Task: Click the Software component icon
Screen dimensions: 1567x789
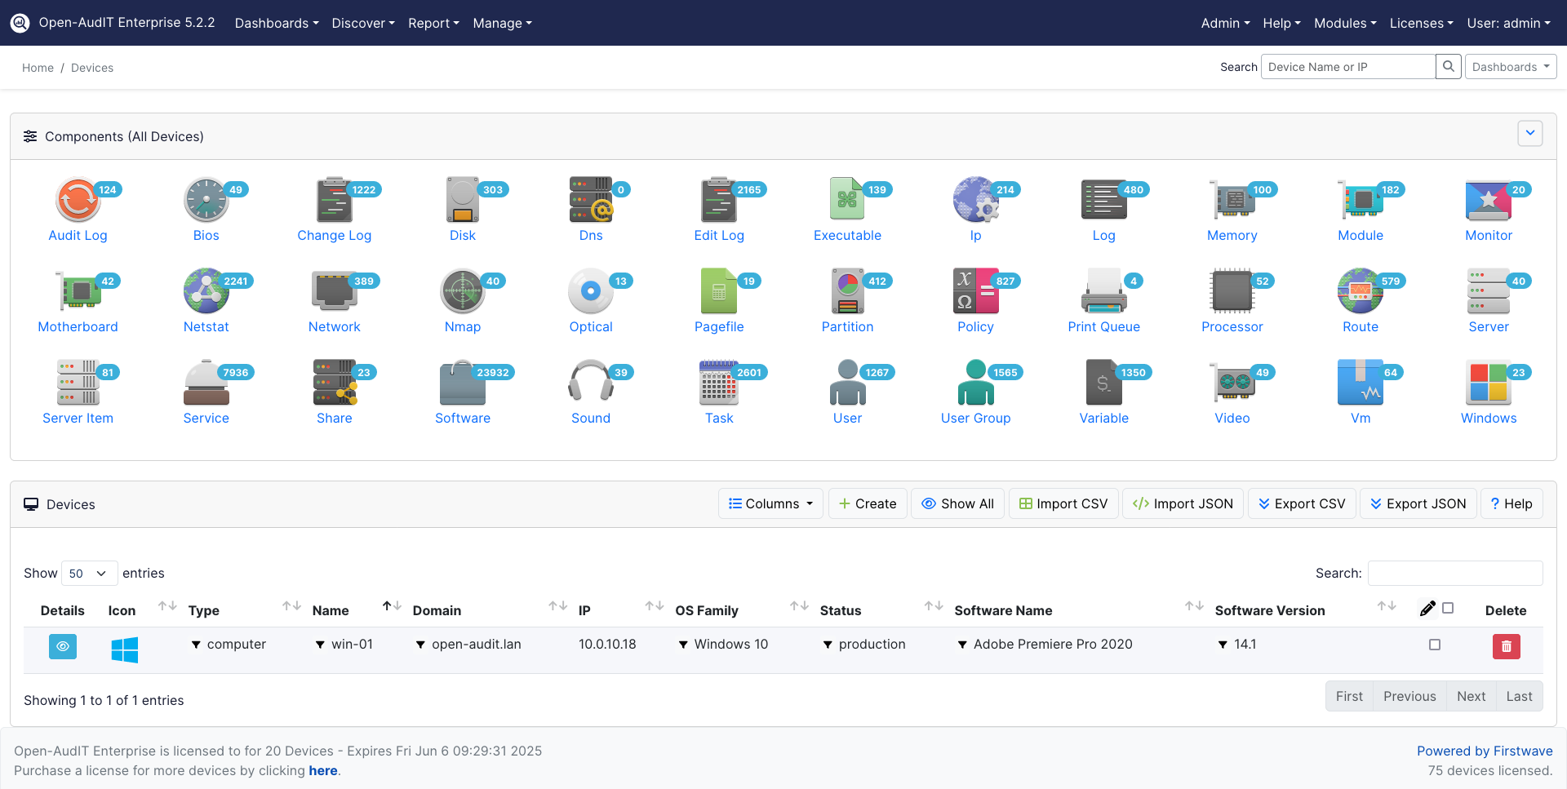Action: pyautogui.click(x=462, y=382)
